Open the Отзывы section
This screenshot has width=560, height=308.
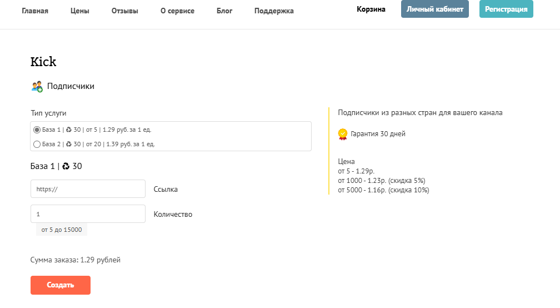coord(124,11)
